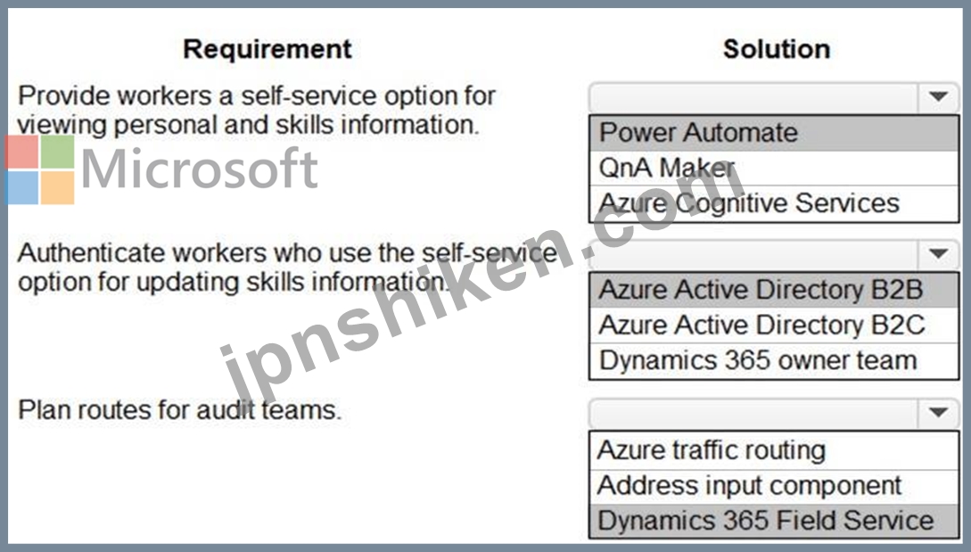971x552 pixels.
Task: Click the Microsoft wordmark text
Action: pyautogui.click(x=200, y=169)
